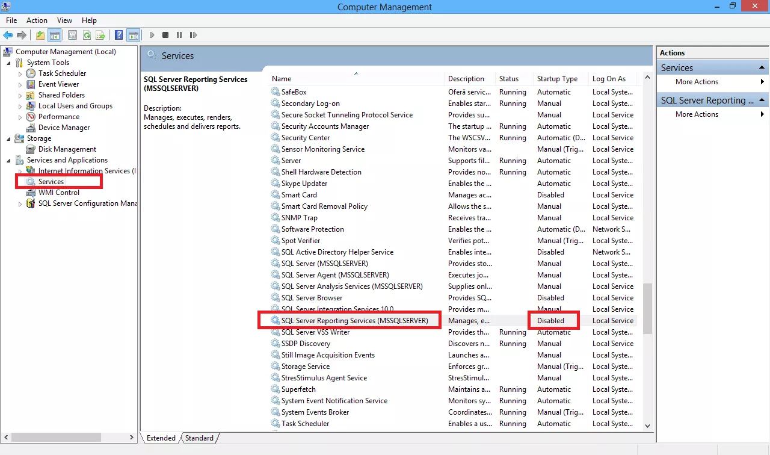Sort by the Status column header
This screenshot has height=455, width=770.
pos(514,79)
